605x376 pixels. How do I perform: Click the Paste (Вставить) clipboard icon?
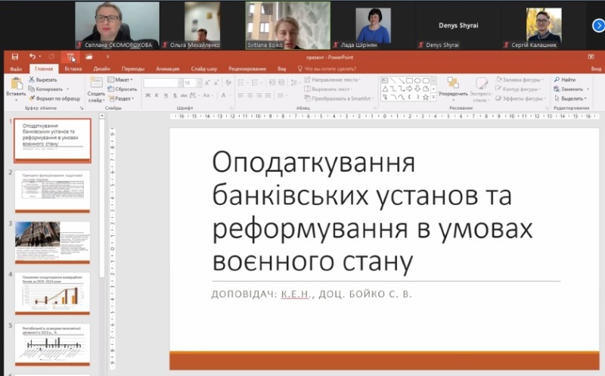[x=17, y=83]
